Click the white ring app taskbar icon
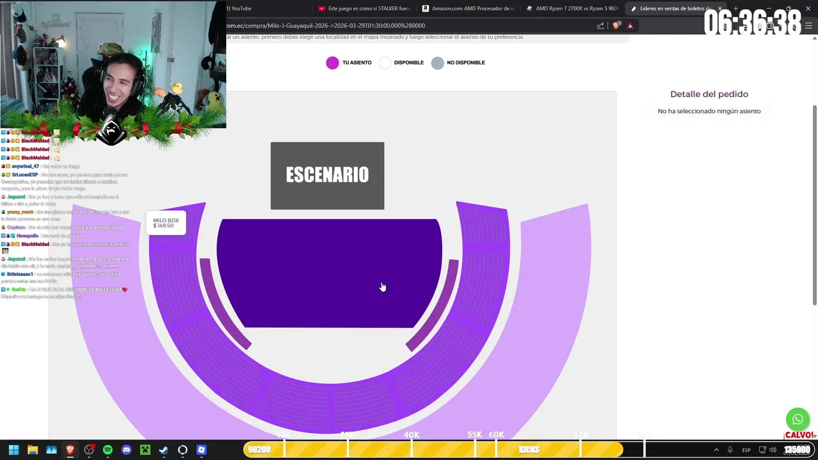This screenshot has width=818, height=460. pyautogui.click(x=183, y=450)
